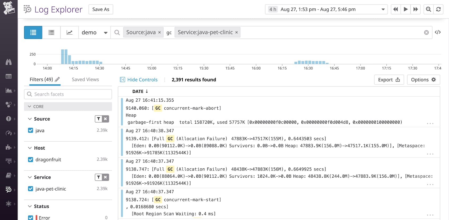Uncheck the dragonfruit Host filter
This screenshot has width=449, height=220.
[x=30, y=159]
